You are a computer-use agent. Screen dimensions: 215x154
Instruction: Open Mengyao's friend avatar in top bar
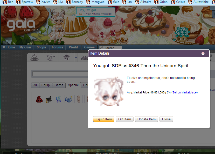(x=88, y=2)
